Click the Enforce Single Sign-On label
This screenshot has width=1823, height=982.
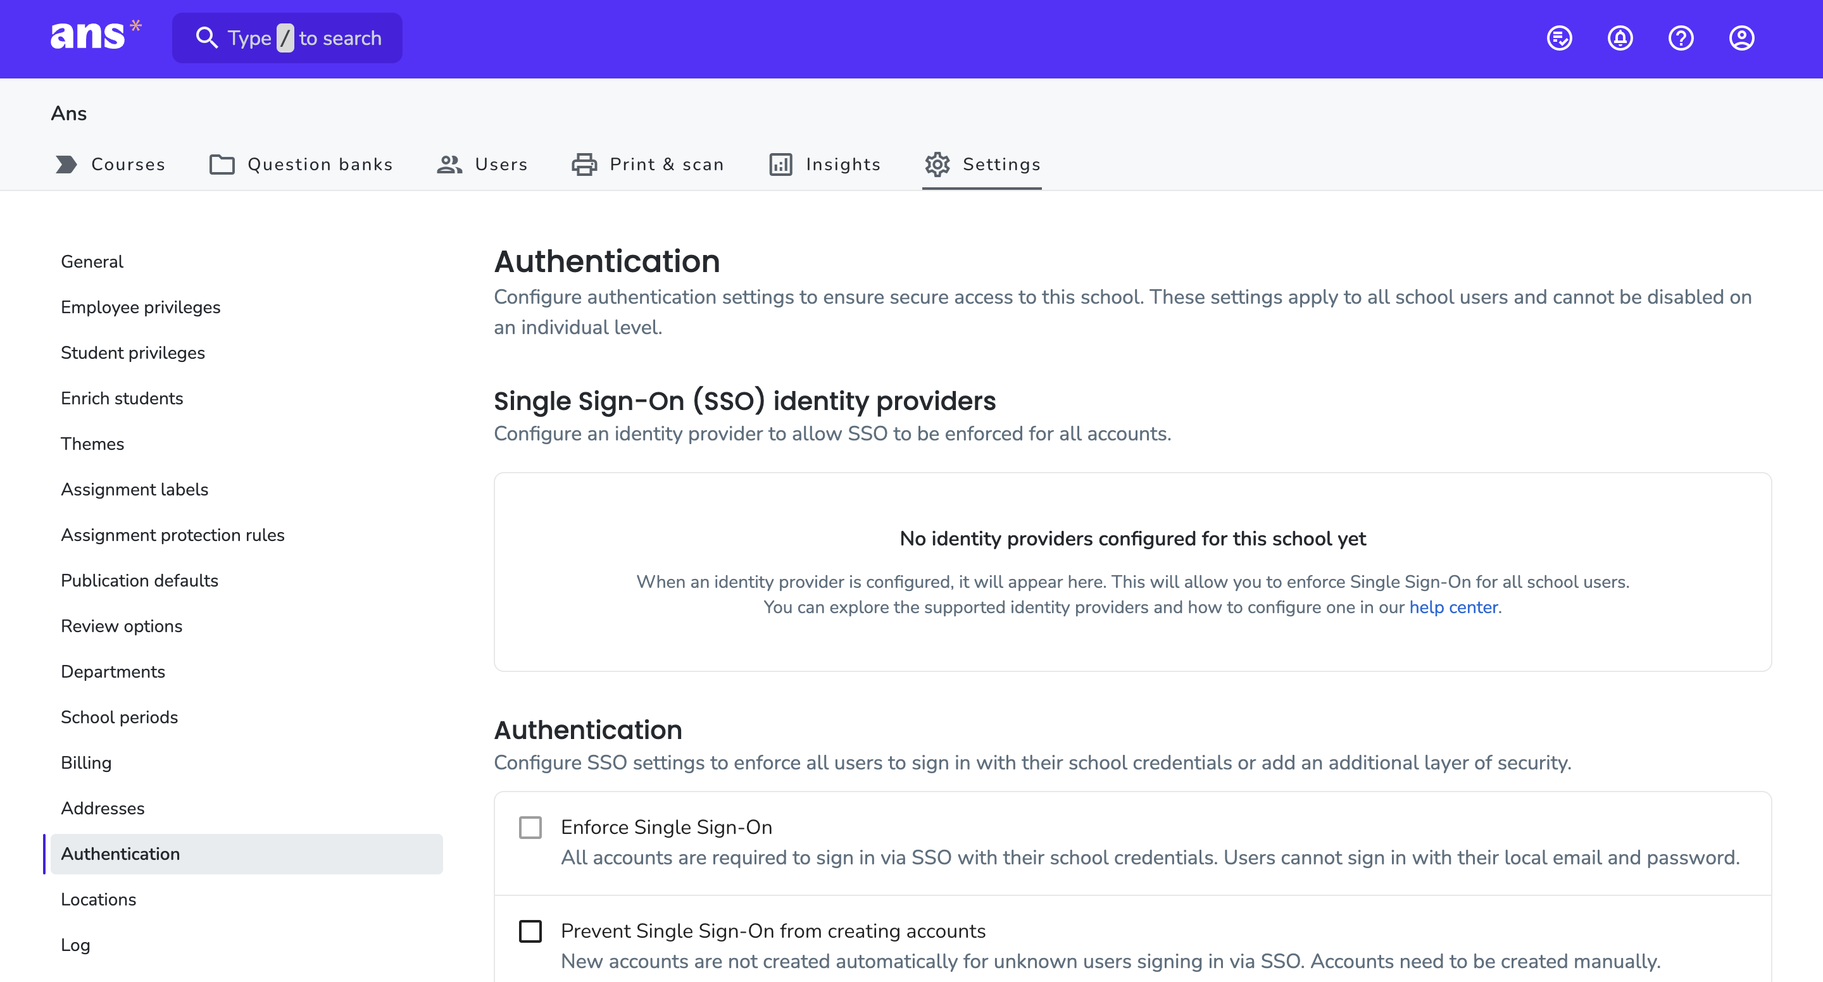666,827
